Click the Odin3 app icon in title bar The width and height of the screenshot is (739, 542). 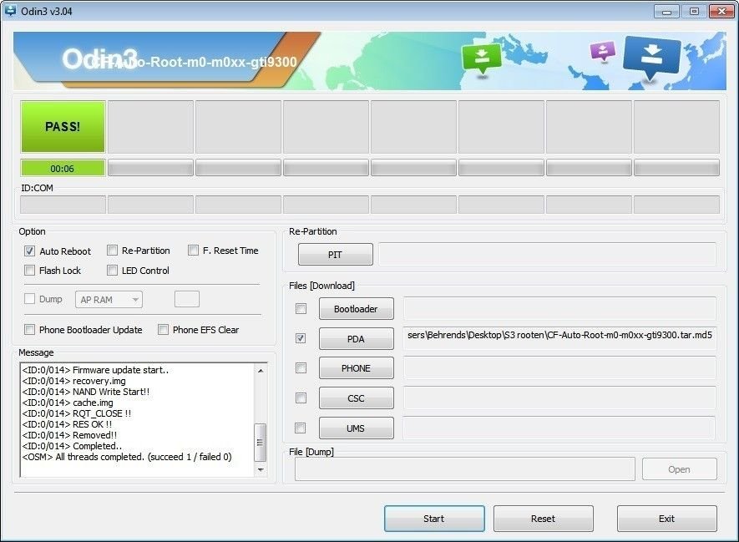[10, 10]
